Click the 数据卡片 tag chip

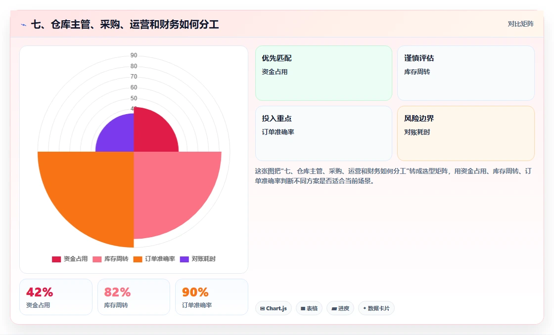coord(376,308)
